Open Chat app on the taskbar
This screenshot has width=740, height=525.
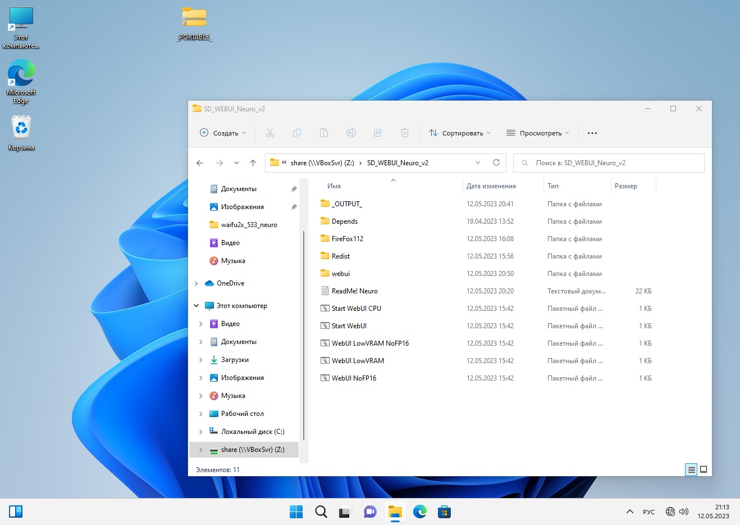(x=370, y=512)
